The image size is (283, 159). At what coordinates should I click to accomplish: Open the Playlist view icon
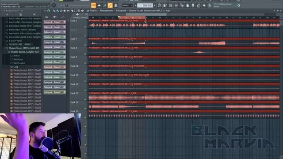[x=160, y=6]
